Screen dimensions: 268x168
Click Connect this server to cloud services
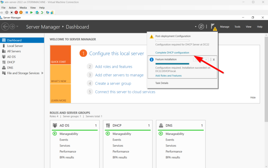pyautogui.click(x=125, y=92)
